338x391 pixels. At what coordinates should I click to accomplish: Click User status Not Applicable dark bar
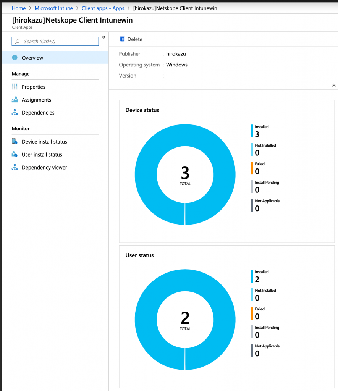tap(252, 351)
